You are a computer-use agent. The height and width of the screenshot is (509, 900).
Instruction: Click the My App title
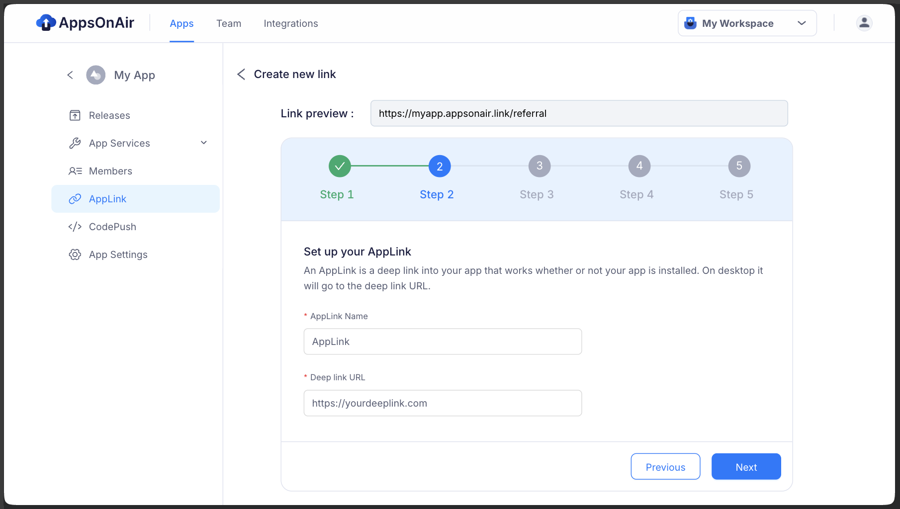coord(134,75)
